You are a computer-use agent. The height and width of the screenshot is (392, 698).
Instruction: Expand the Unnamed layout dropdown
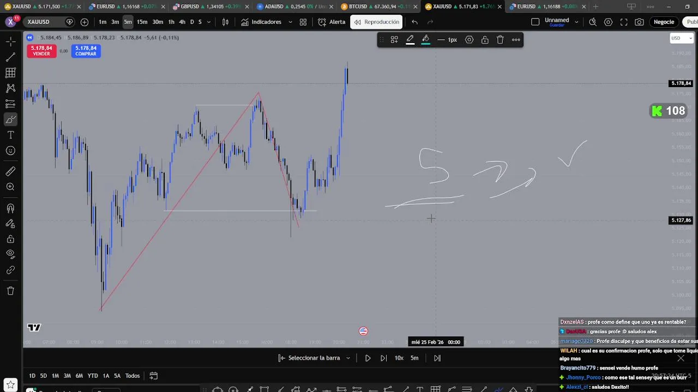point(576,22)
